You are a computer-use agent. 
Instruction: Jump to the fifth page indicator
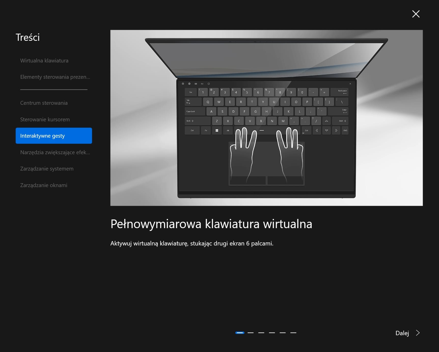point(283,333)
